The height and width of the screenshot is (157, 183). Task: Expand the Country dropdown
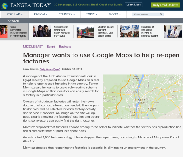coord(67,14)
